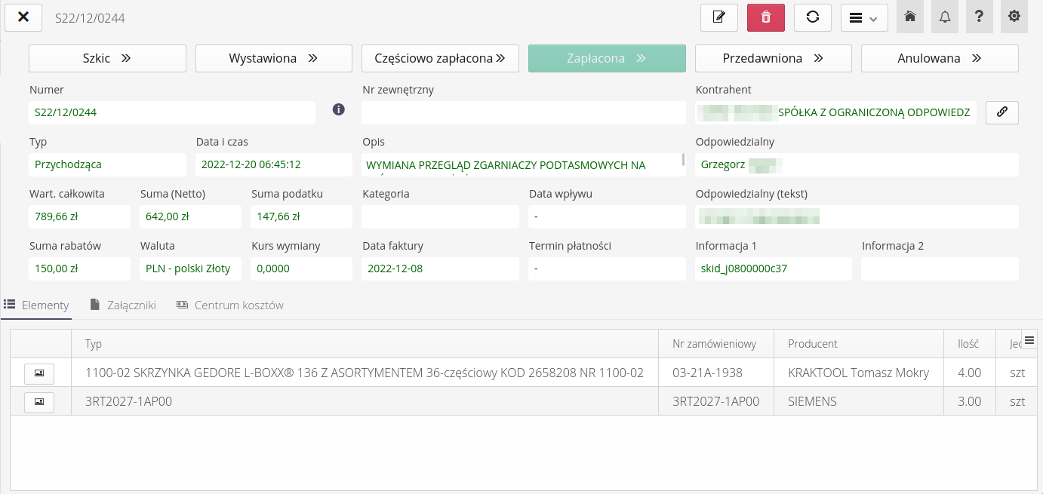Screen dimensions: 1043x494
Task: Click the question mark help icon
Action: [980, 17]
